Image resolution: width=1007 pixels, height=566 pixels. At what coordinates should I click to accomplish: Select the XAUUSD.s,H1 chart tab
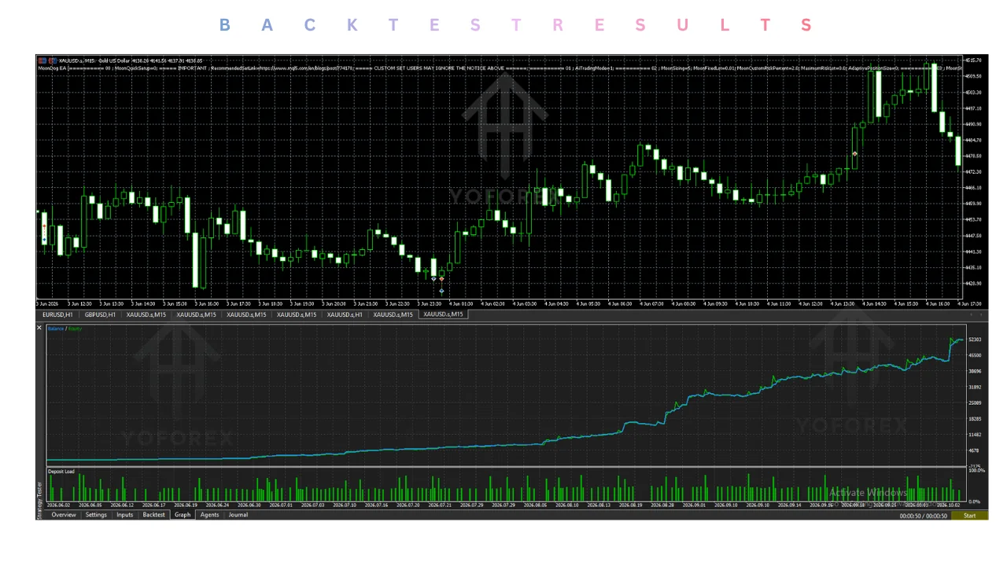point(345,314)
